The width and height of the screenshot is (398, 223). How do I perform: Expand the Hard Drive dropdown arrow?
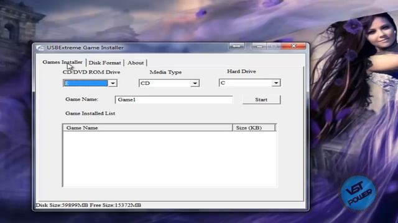(276, 83)
